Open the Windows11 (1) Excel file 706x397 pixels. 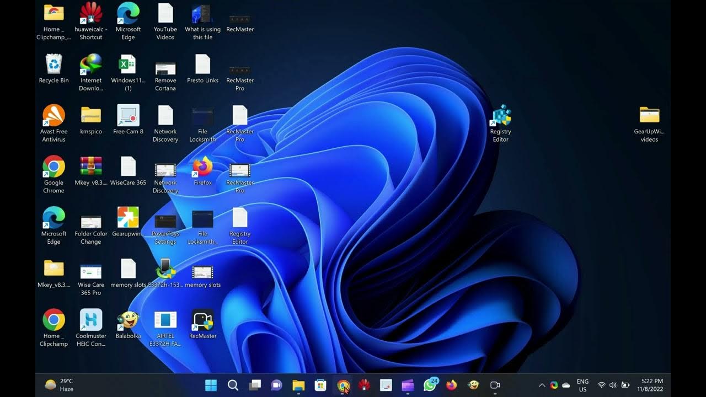pos(128,72)
